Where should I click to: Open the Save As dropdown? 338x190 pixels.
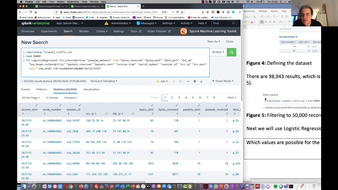[x=213, y=41]
